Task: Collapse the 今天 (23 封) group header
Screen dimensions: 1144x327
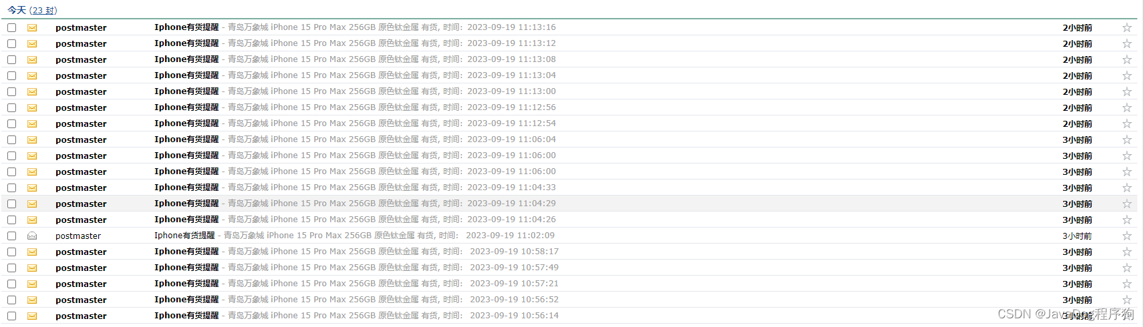Action: (x=17, y=10)
